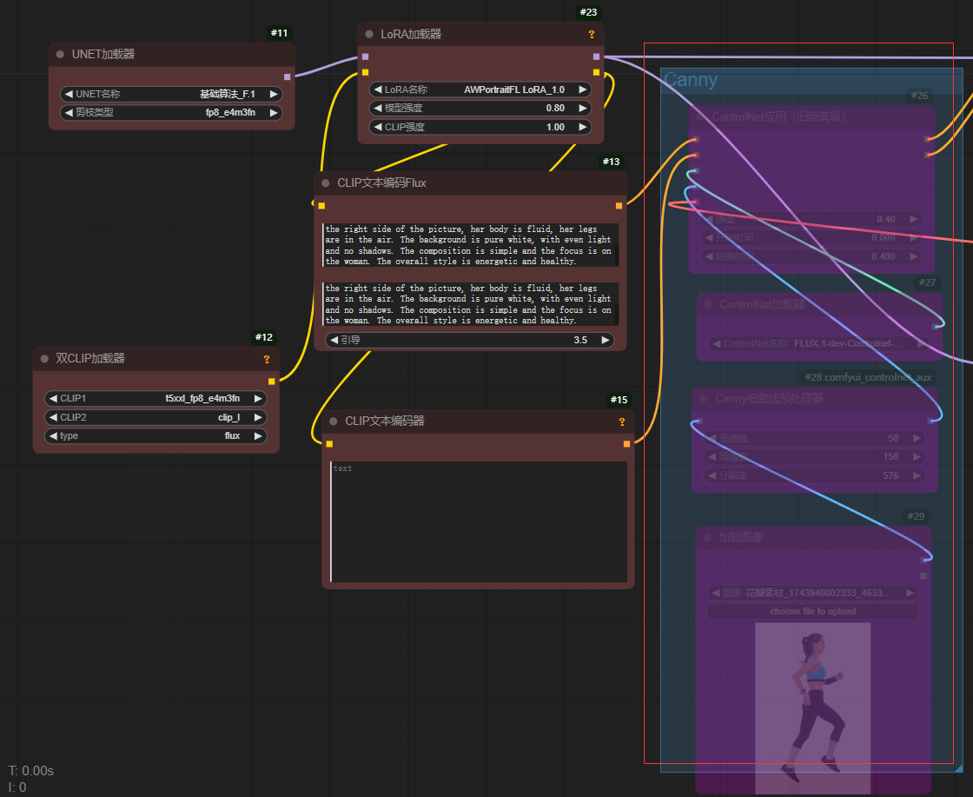The width and height of the screenshot is (973, 797).
Task: Select the Canny group title
Action: click(691, 80)
